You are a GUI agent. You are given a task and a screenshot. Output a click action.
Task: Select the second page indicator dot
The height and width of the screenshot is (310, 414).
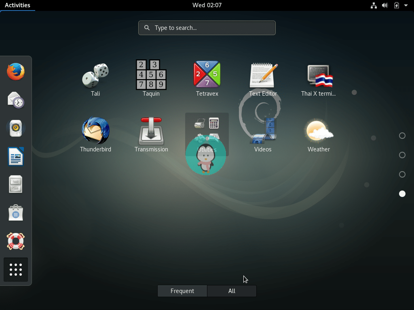[x=402, y=155]
